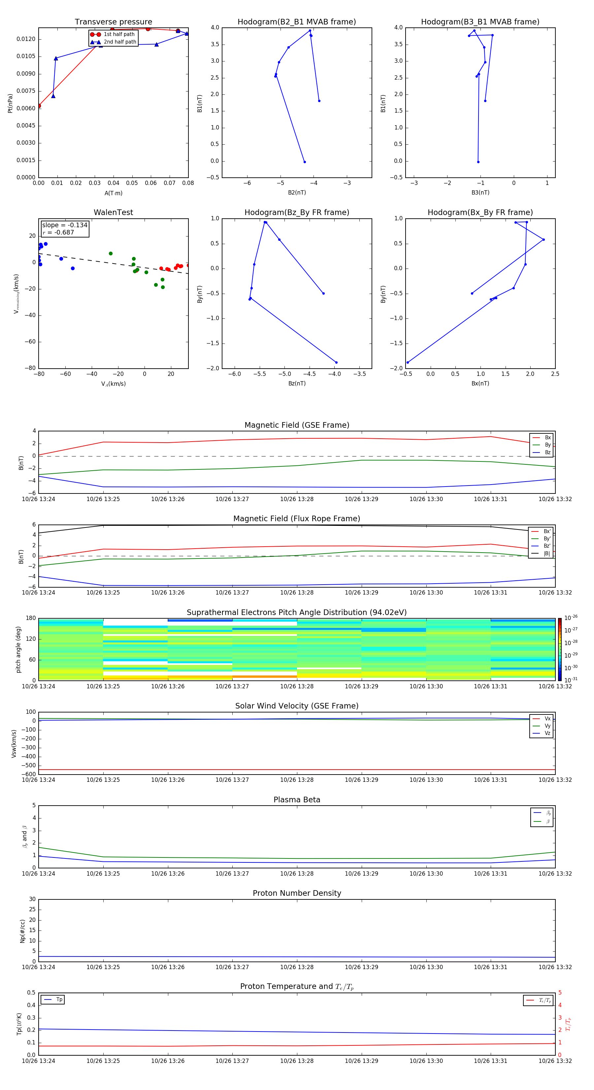The height and width of the screenshot is (1090, 594).
Task: Click the 180 tick on pitch angle axis
Action: 31,618
